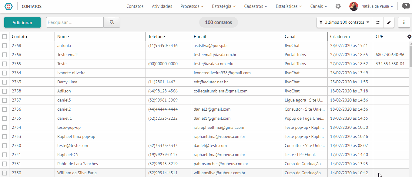Open the settings gear in top navigation
Viewport: 412px width, 177px height.
coord(338,6)
